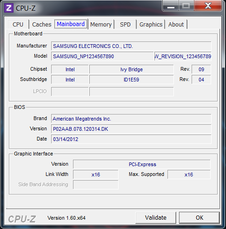Click the Mainboard tab
Image resolution: width=226 pixels, height=229 pixels.
[71, 24]
